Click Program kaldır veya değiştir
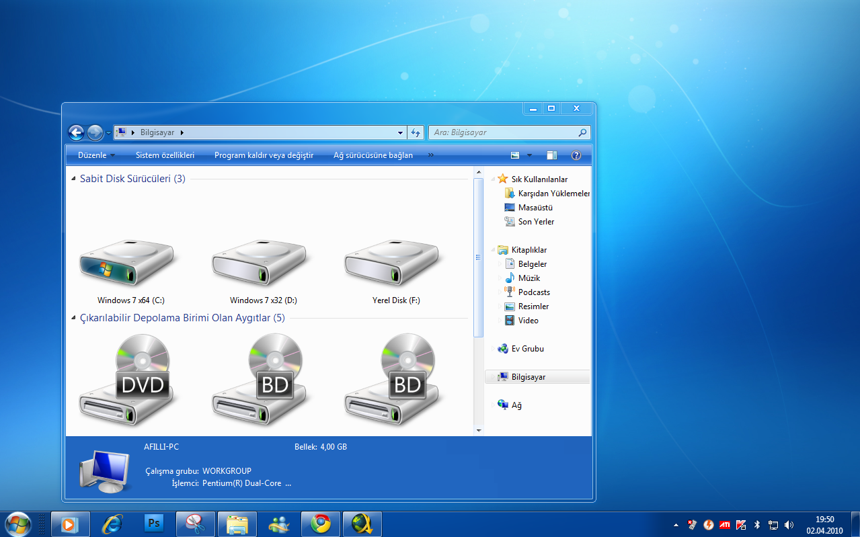The width and height of the screenshot is (860, 537). pos(264,155)
